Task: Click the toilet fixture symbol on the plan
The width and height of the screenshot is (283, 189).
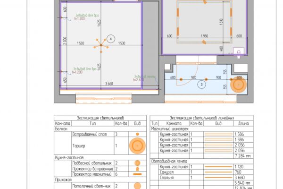Action: [239, 53]
